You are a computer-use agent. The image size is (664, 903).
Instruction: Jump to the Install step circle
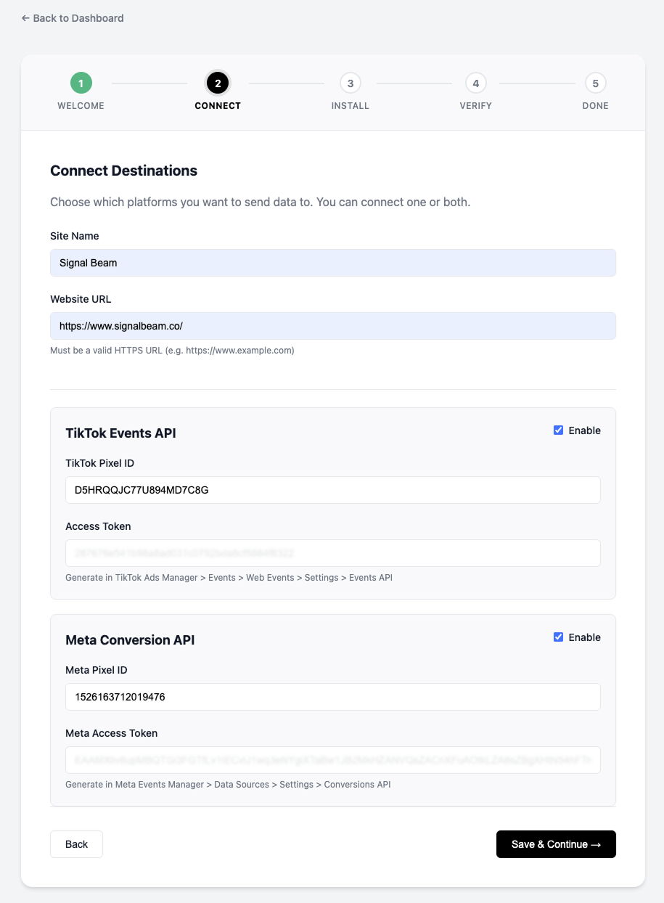351,83
